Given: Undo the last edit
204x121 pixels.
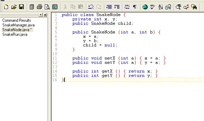Looking at the screenshot, I should click(x=91, y=7).
